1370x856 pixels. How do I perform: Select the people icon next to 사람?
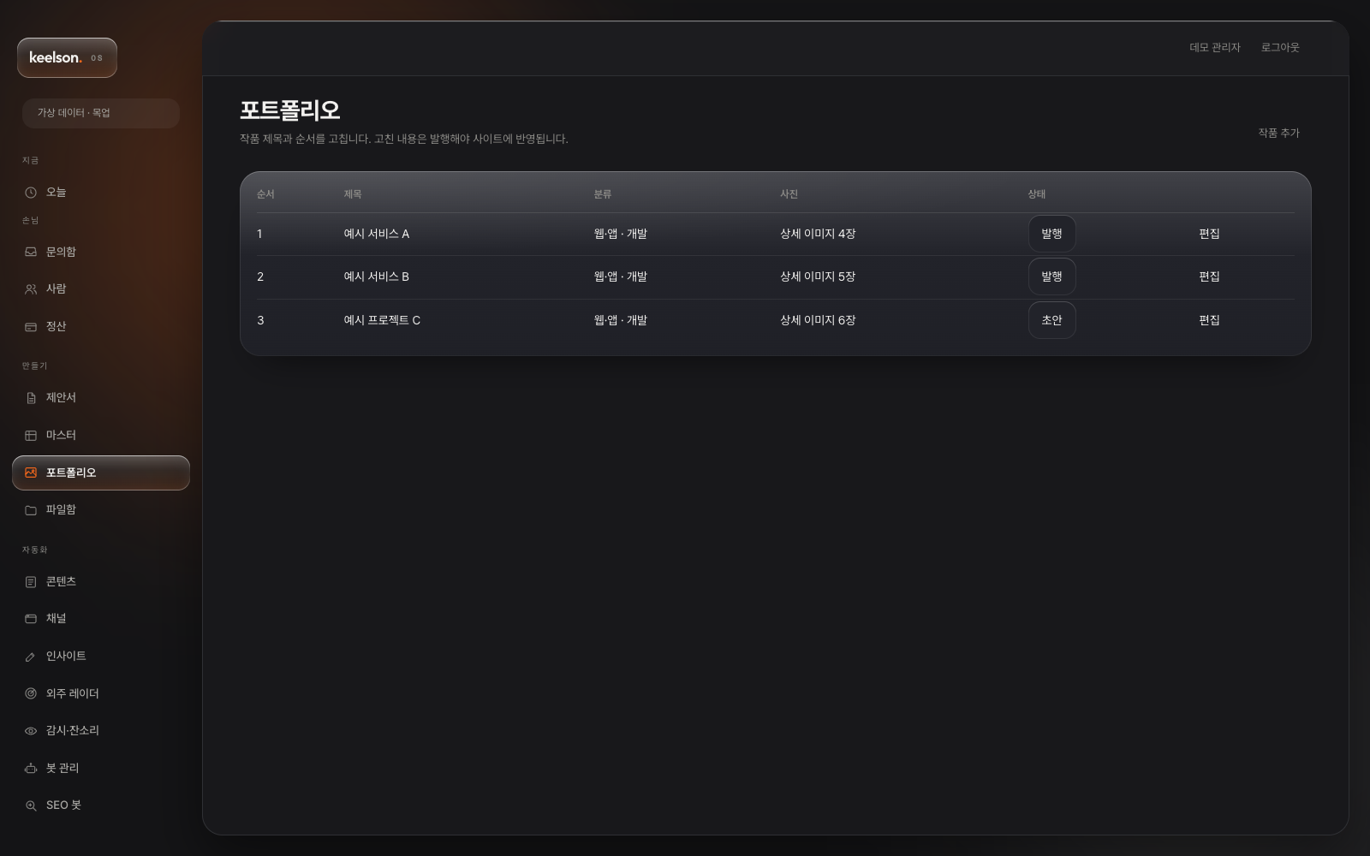pos(31,289)
